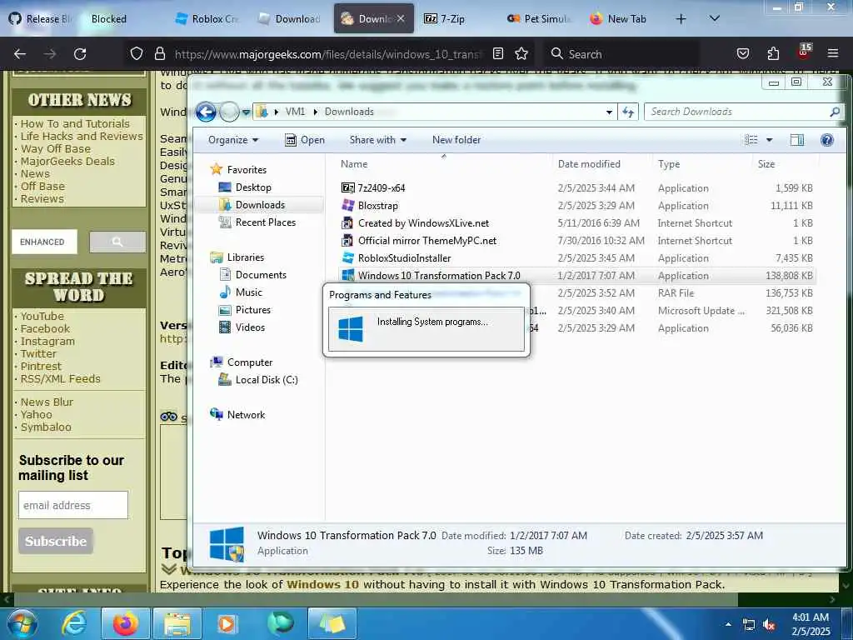Bookmark this page with star icon
The width and height of the screenshot is (853, 640).
point(521,54)
